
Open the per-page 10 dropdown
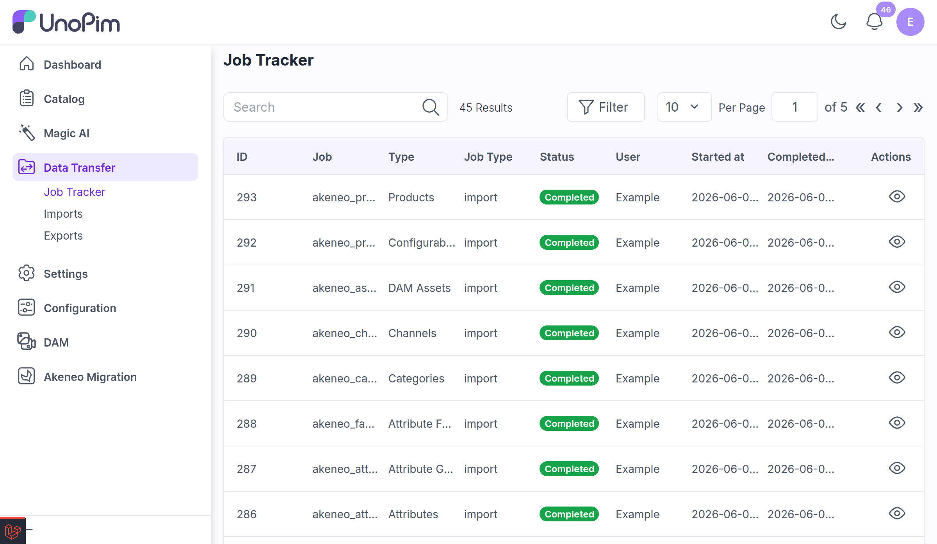pyautogui.click(x=684, y=107)
